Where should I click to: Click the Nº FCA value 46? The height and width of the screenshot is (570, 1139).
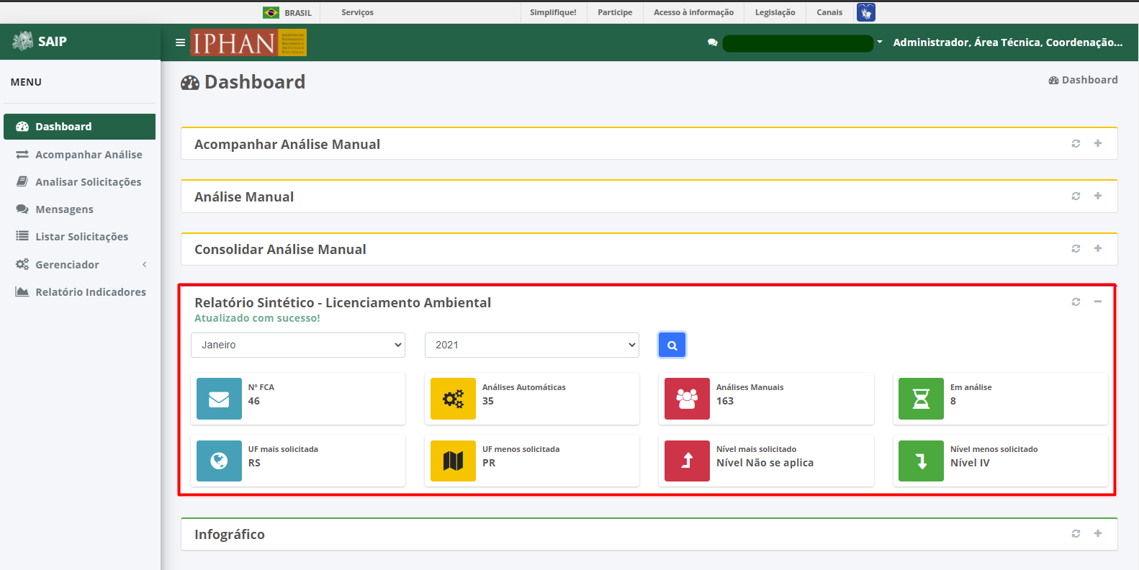pos(254,401)
